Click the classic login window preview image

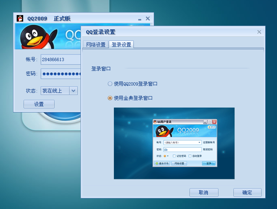tap(174, 143)
